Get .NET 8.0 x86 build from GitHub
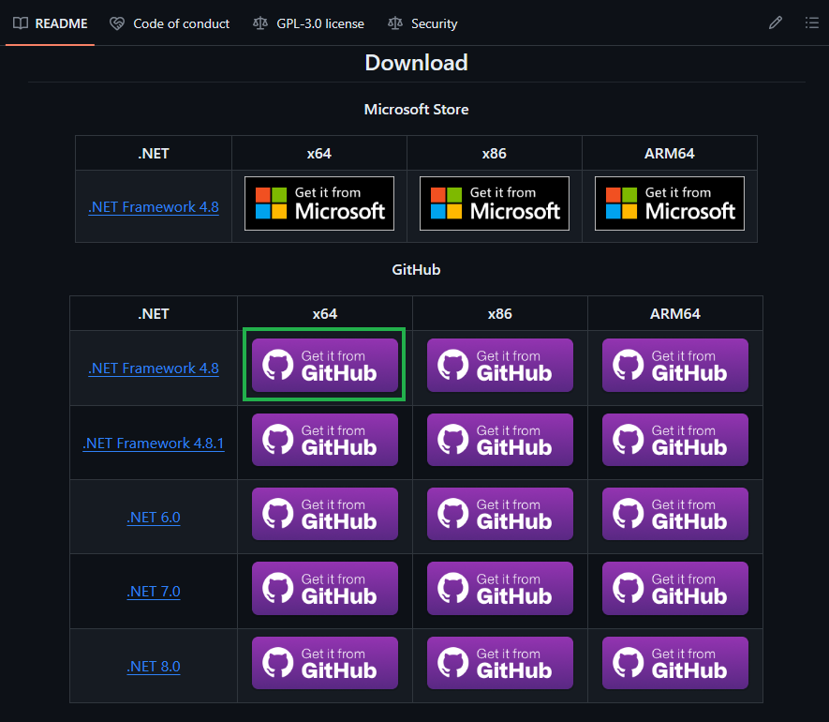Image resolution: width=829 pixels, height=722 pixels. click(x=499, y=663)
